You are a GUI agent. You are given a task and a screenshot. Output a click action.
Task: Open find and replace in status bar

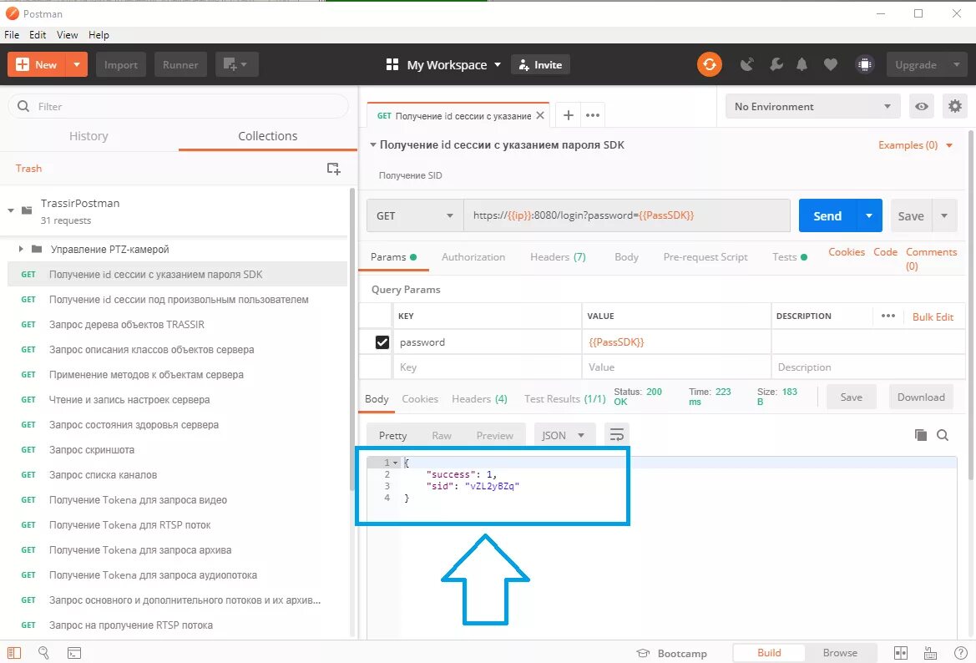(43, 653)
